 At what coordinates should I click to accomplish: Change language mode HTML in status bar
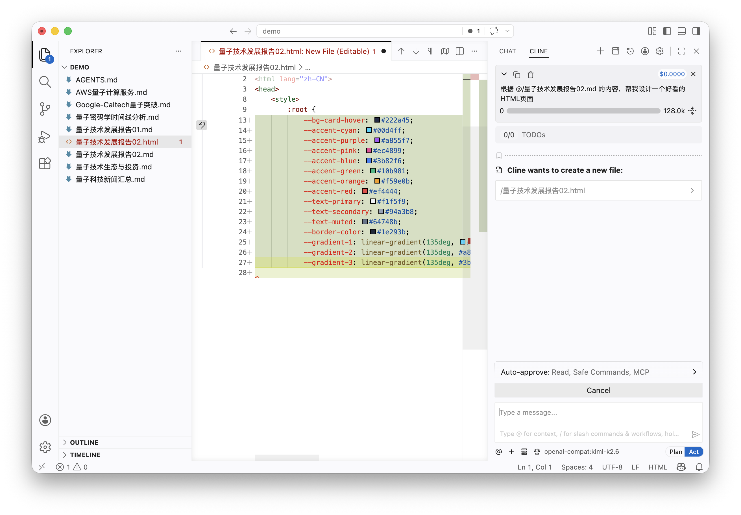tap(657, 467)
